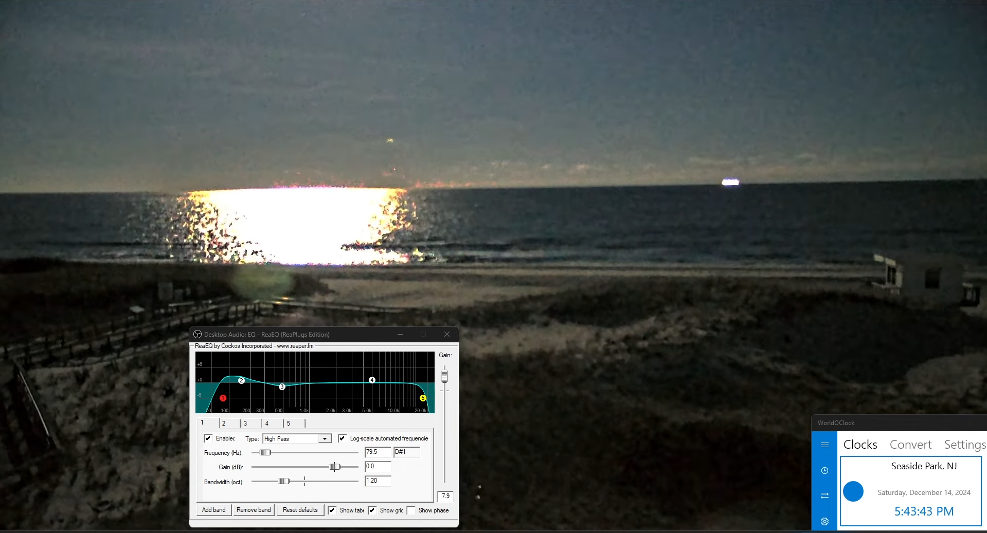The image size is (987, 533).
Task: Open WorldOClock hamburger menu icon
Action: (824, 445)
